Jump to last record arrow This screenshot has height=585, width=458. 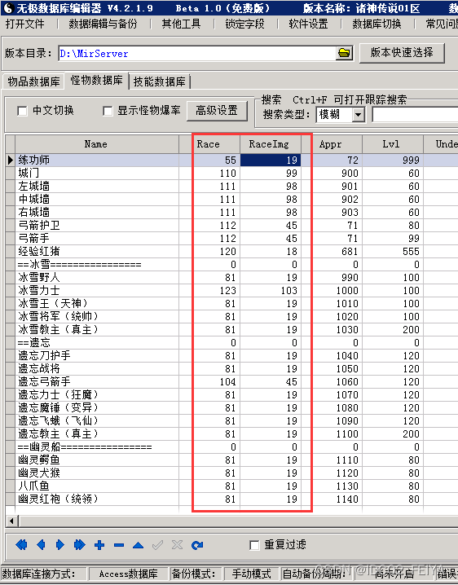tap(80, 545)
